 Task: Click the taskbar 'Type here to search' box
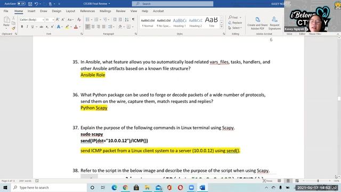(x=48, y=188)
